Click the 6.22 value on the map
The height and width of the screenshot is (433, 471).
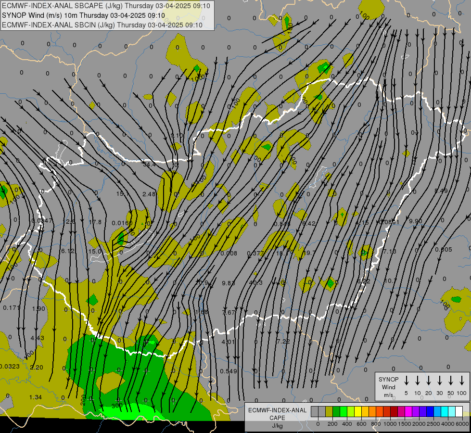[x=363, y=281]
